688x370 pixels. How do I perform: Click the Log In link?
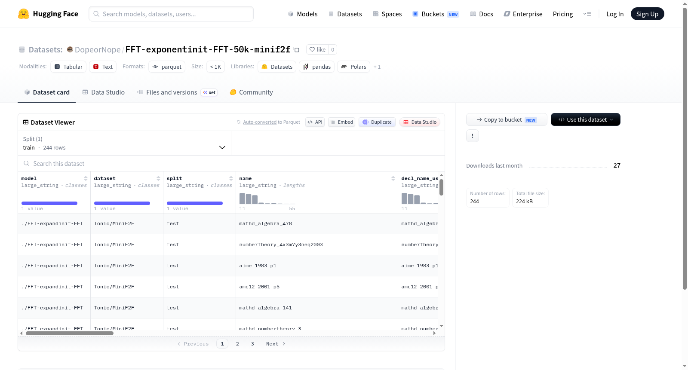pos(615,14)
